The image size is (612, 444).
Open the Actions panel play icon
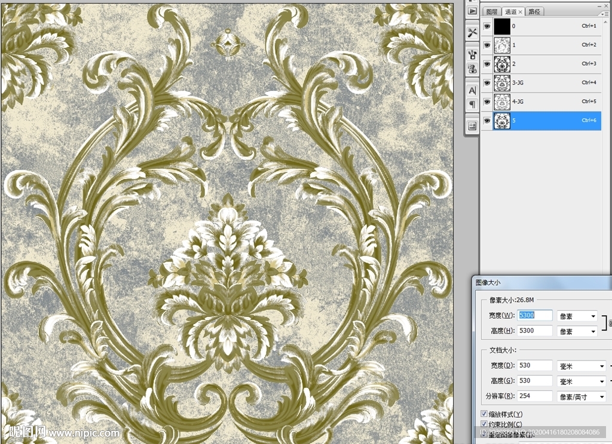472,11
